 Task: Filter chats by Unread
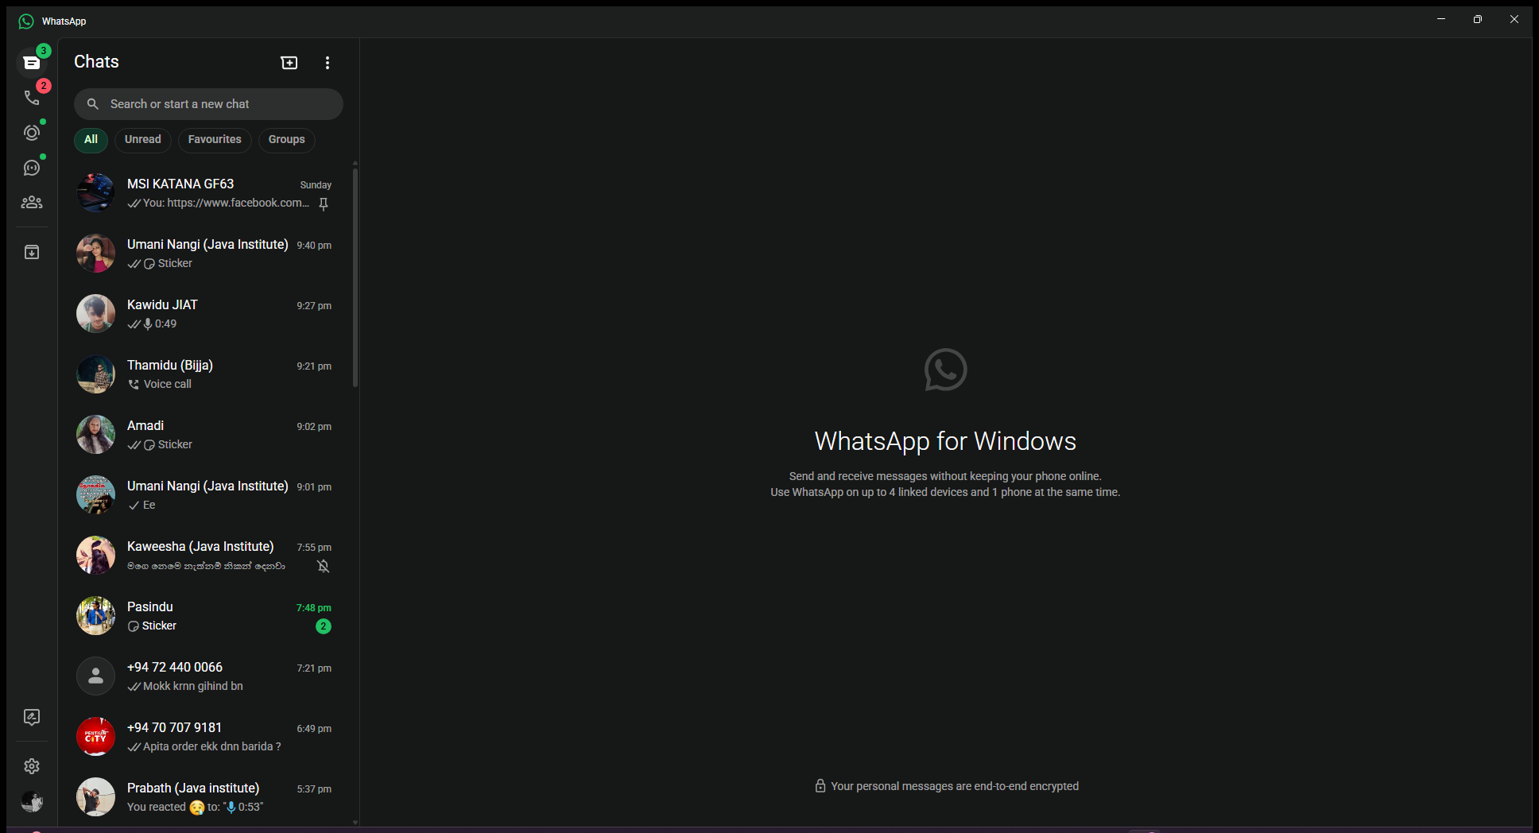[143, 140]
